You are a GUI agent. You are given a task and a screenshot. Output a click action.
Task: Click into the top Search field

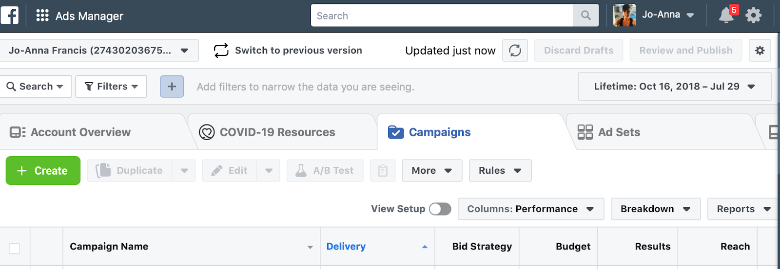point(442,16)
